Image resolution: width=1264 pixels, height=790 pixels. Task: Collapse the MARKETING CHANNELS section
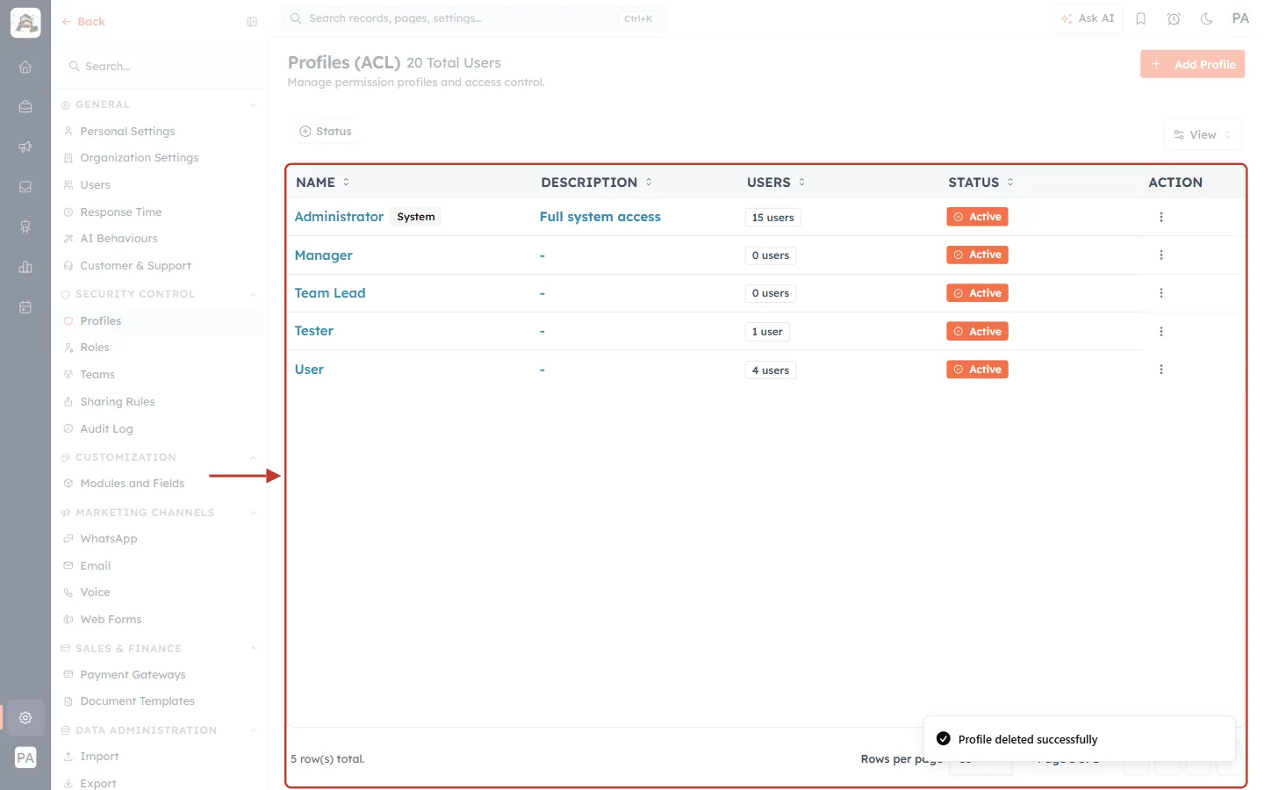[x=254, y=513]
